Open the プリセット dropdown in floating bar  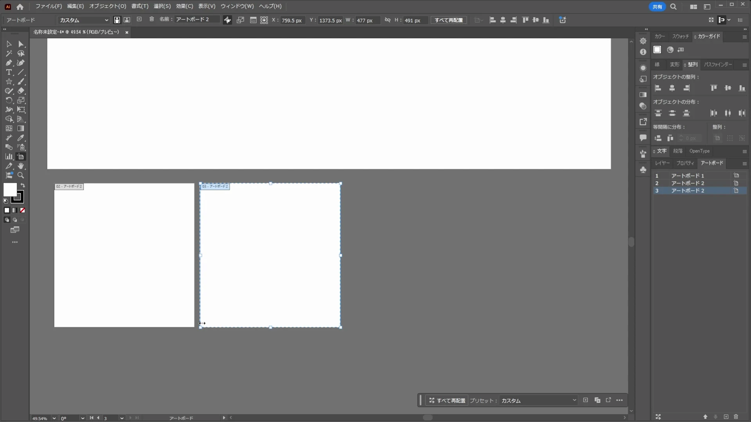tap(539, 401)
